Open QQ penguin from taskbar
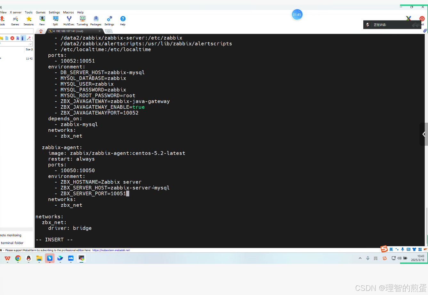 pos(28,258)
